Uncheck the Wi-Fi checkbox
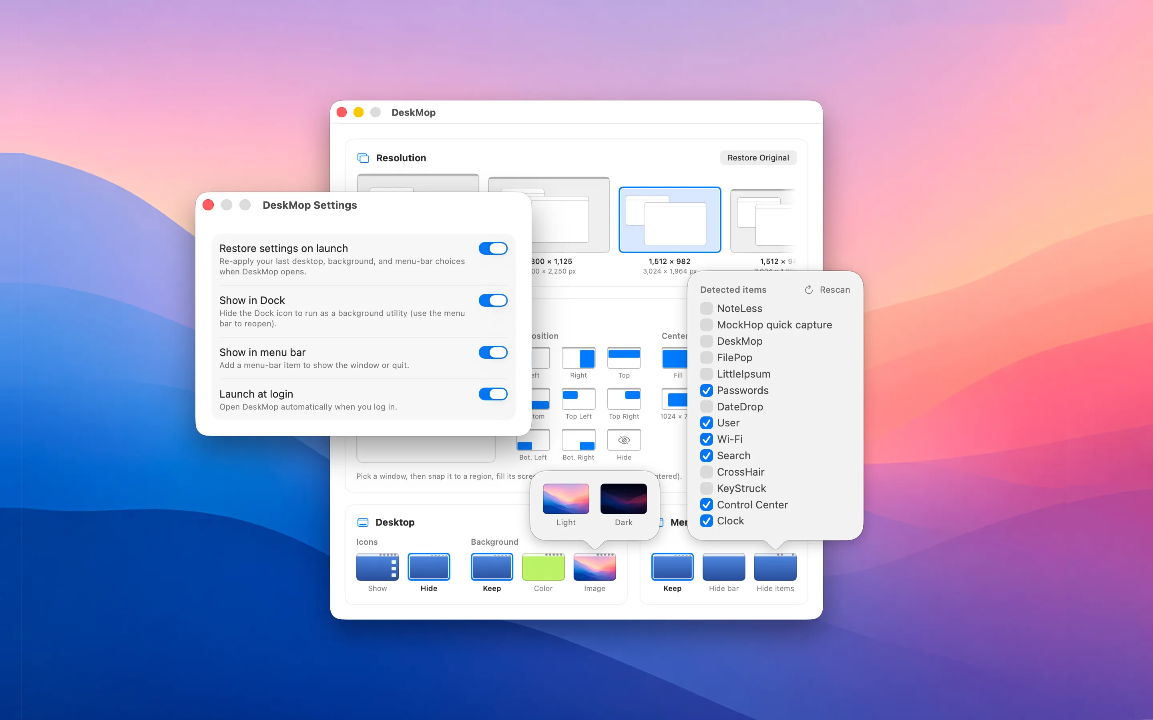This screenshot has width=1153, height=720. click(707, 439)
